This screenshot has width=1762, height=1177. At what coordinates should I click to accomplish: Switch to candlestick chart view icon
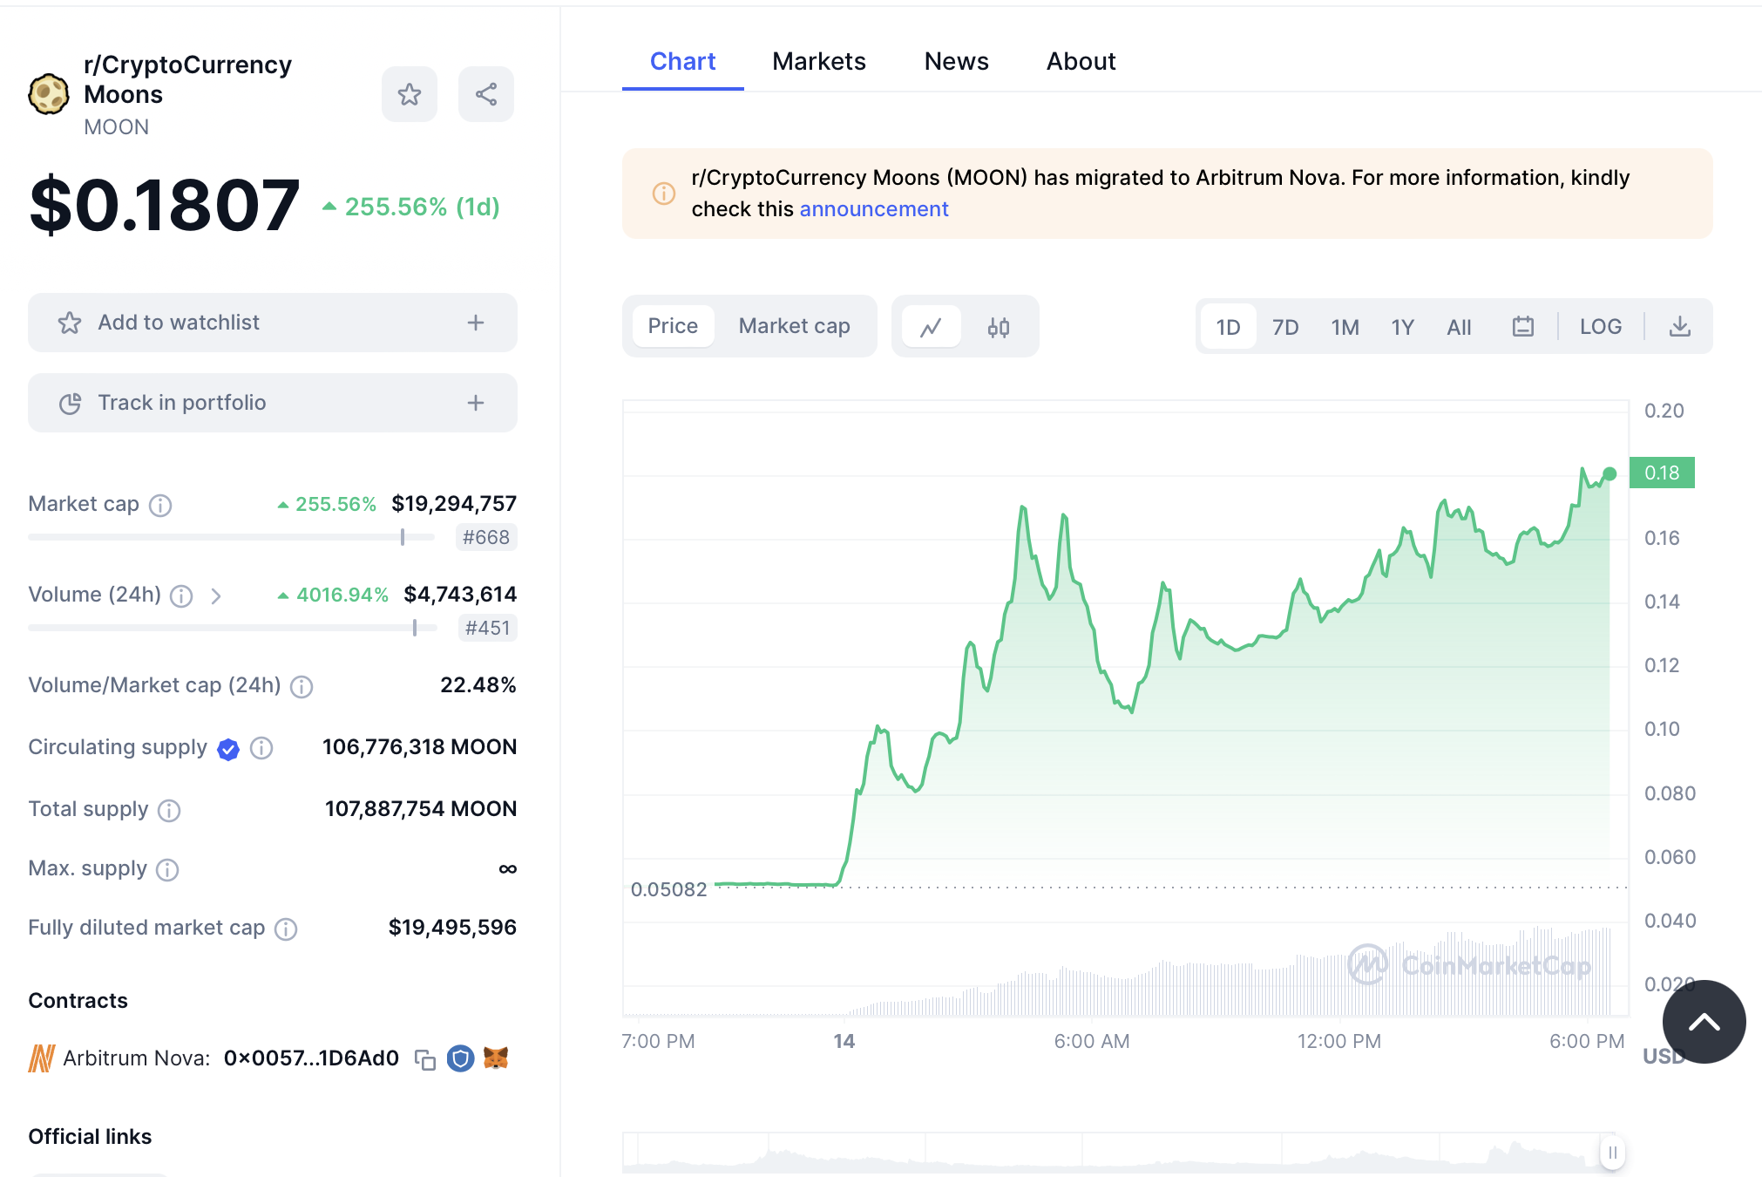coord(999,327)
